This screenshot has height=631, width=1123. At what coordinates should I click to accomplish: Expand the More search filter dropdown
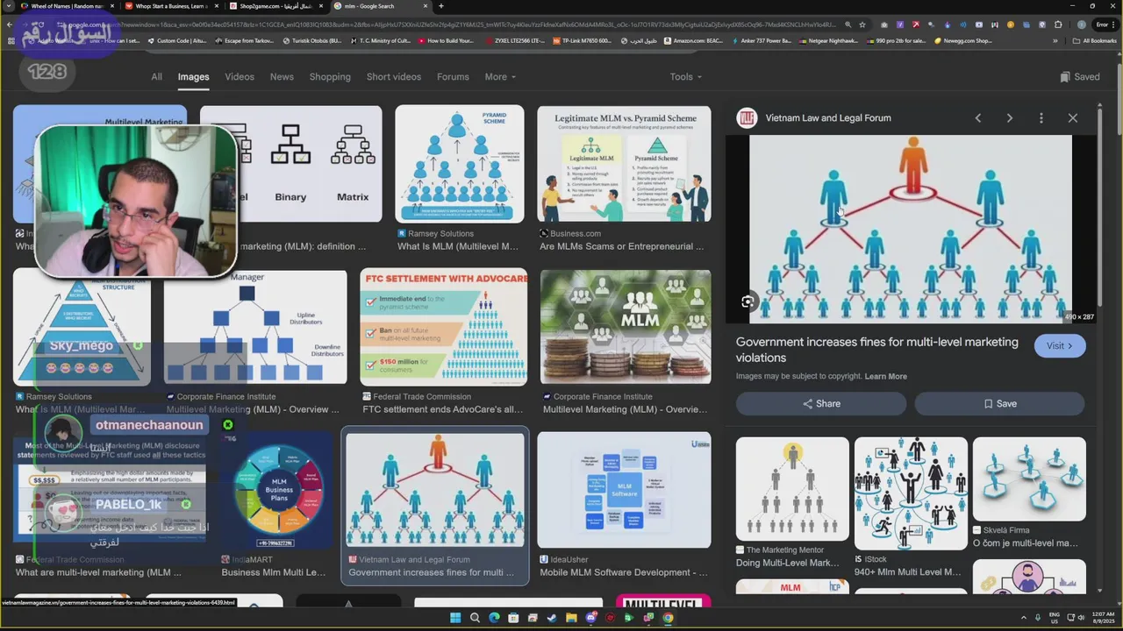coord(500,76)
